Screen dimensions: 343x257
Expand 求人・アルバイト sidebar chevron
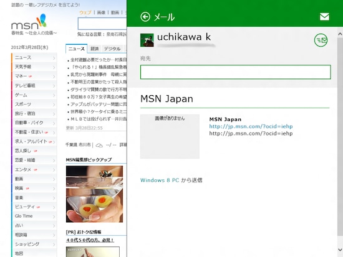pos(54,142)
